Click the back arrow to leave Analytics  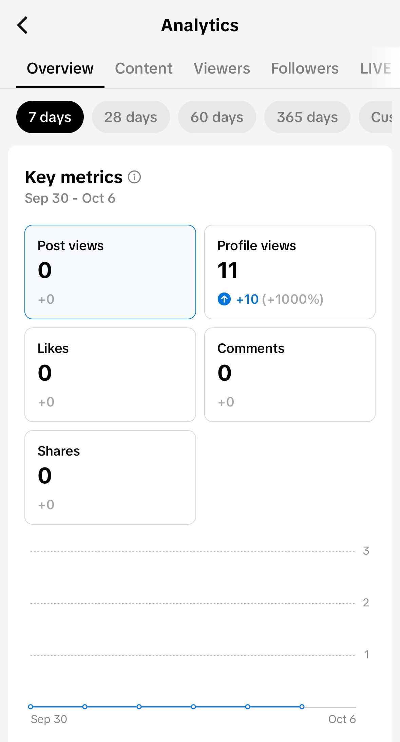coord(22,25)
